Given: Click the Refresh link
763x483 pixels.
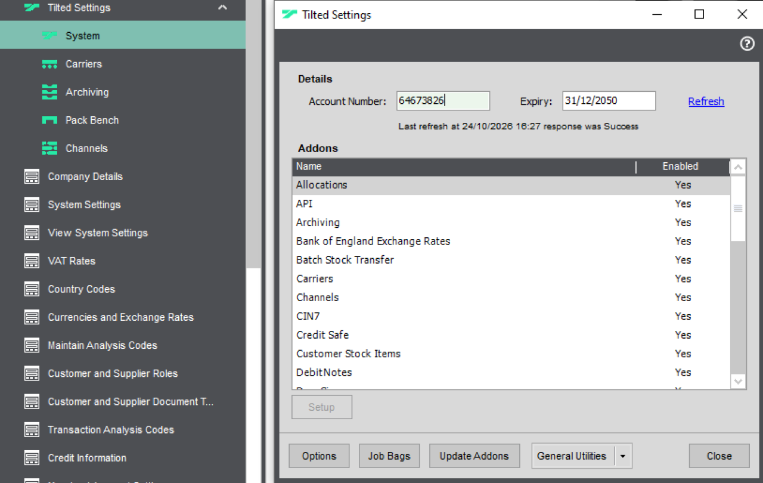Looking at the screenshot, I should pos(706,101).
